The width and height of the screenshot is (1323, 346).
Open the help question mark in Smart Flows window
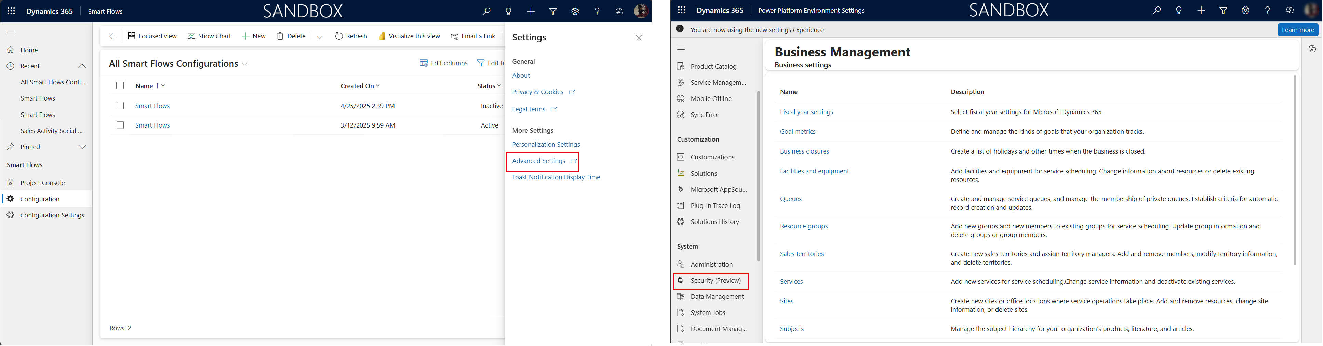(597, 11)
